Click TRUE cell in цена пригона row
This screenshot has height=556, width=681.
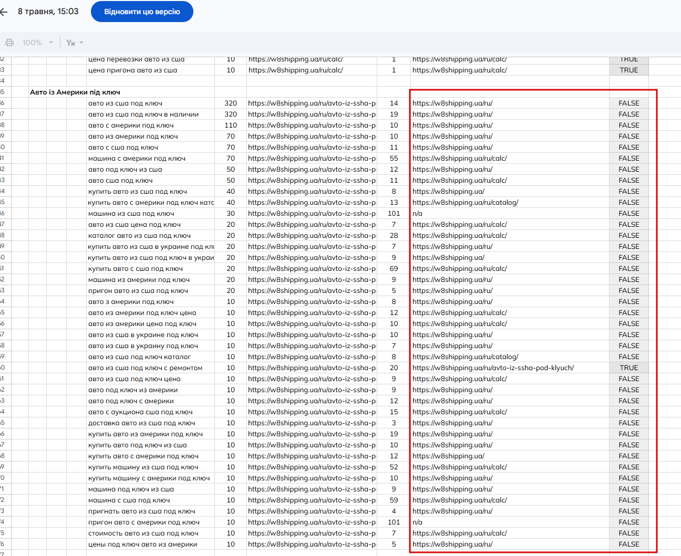coord(629,70)
